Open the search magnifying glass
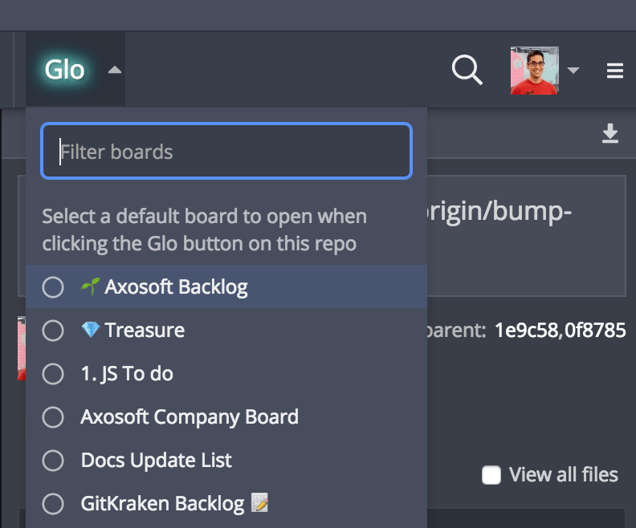 (467, 71)
